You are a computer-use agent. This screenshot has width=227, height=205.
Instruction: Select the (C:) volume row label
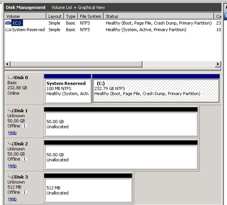pyautogui.click(x=17, y=23)
